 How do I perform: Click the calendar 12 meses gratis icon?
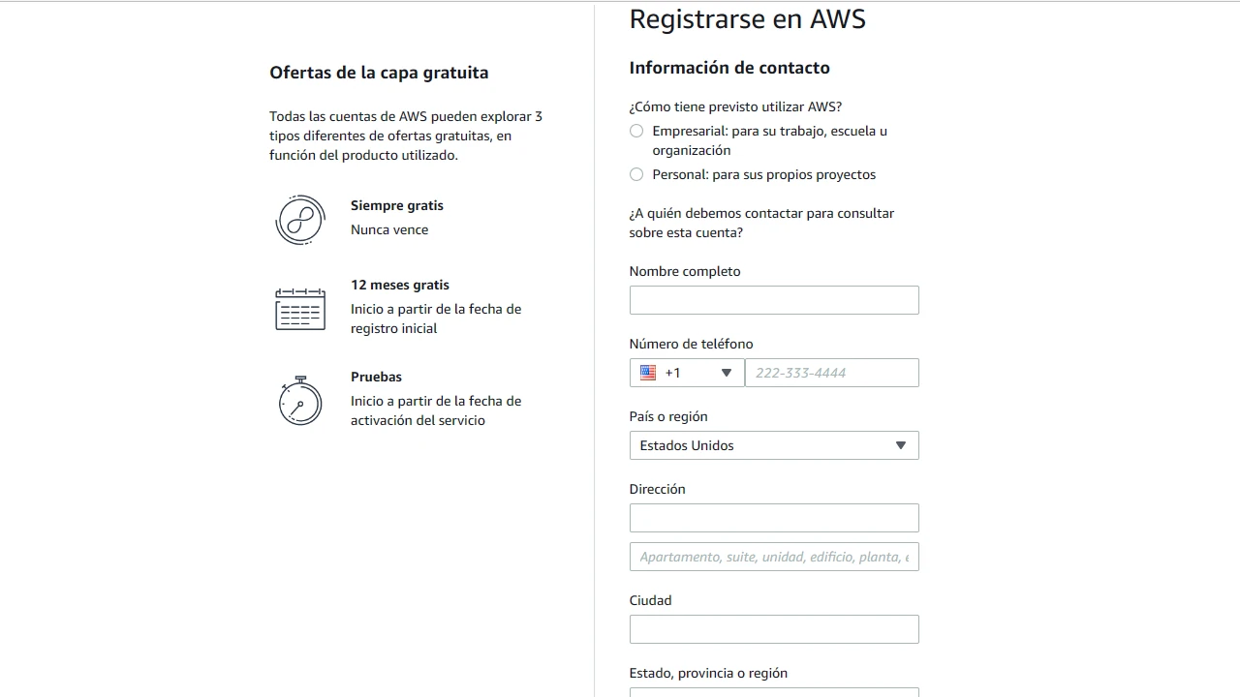[299, 309]
